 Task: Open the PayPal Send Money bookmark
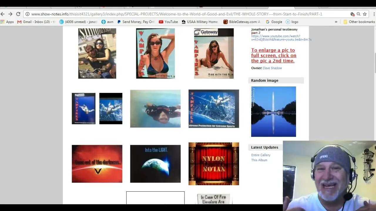coord(136,22)
